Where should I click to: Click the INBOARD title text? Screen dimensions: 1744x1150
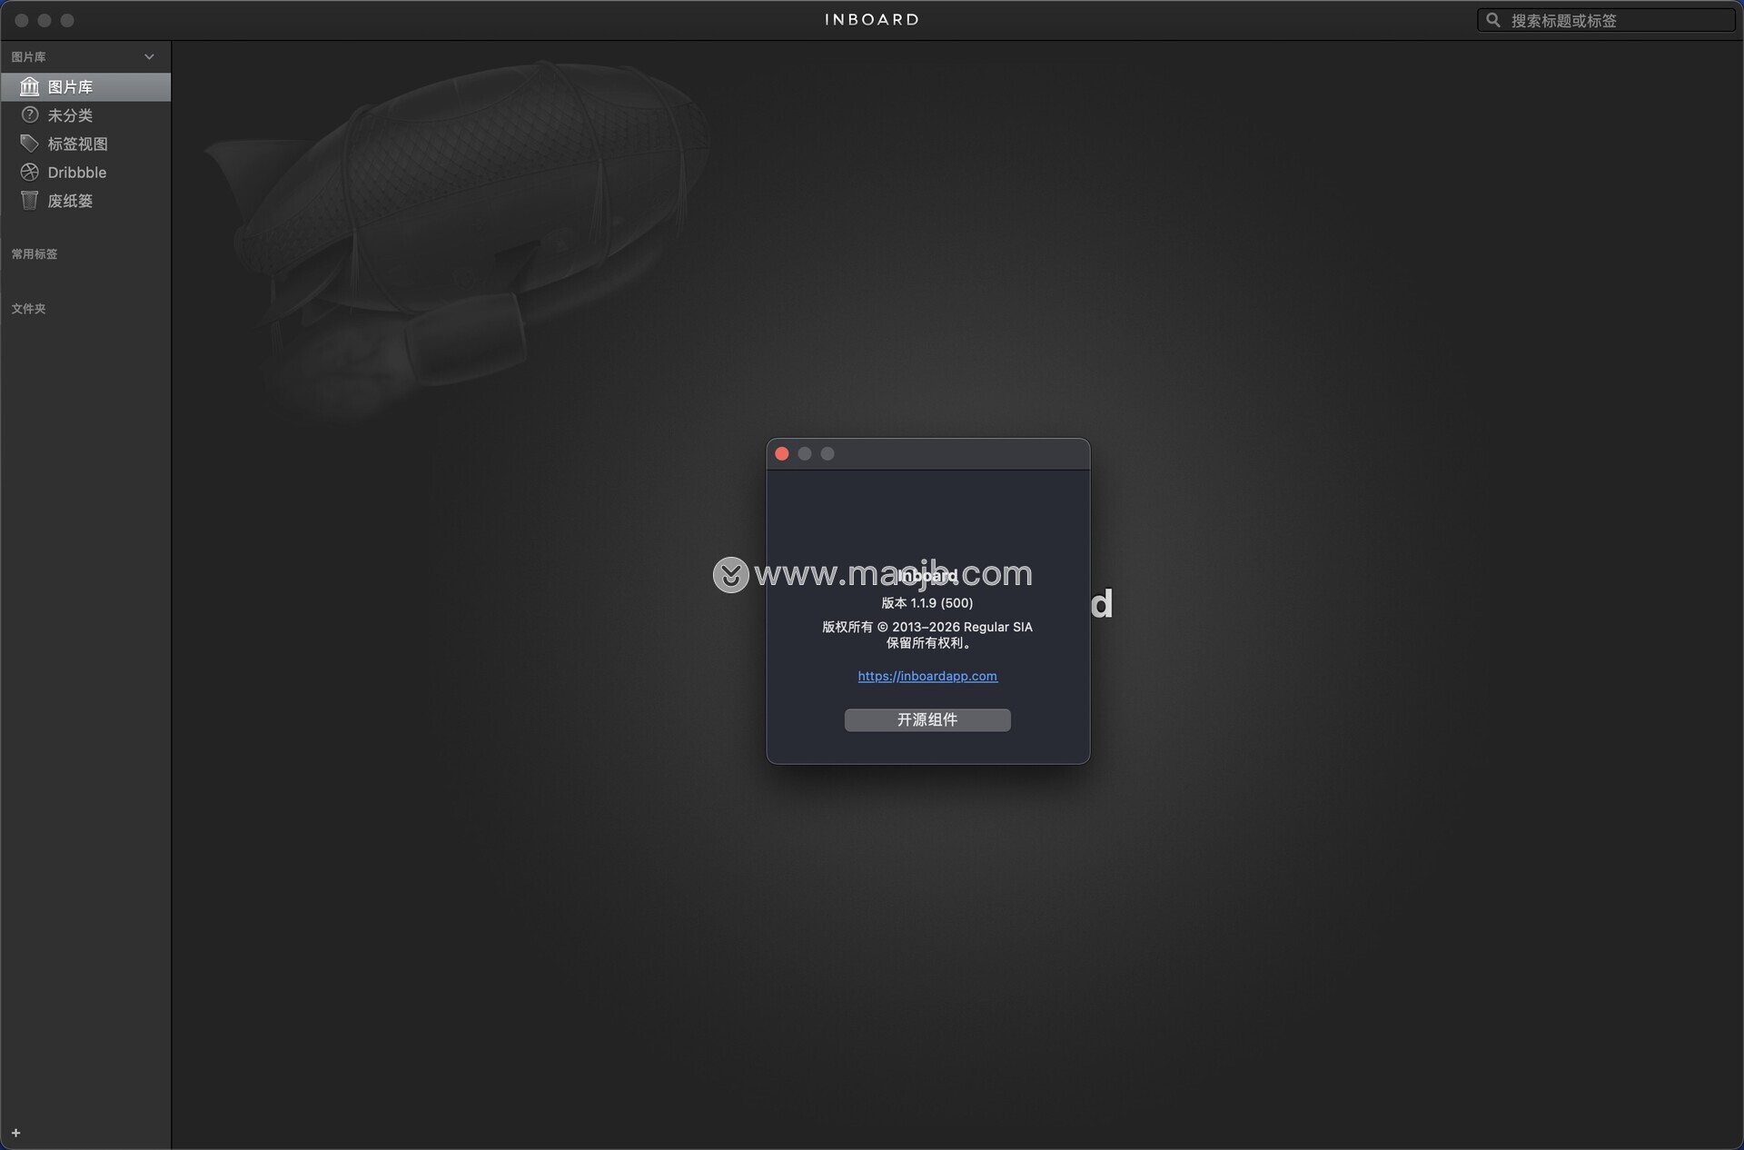[871, 20]
